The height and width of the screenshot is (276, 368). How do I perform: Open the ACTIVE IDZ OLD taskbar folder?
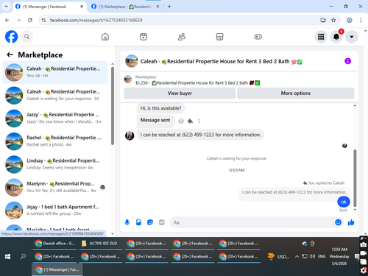tap(100, 244)
